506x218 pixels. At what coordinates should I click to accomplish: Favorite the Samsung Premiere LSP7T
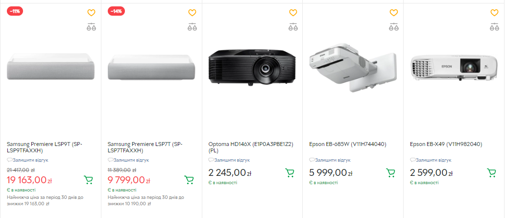[192, 13]
